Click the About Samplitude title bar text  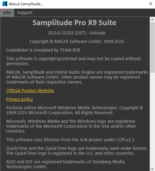coord(26,4)
